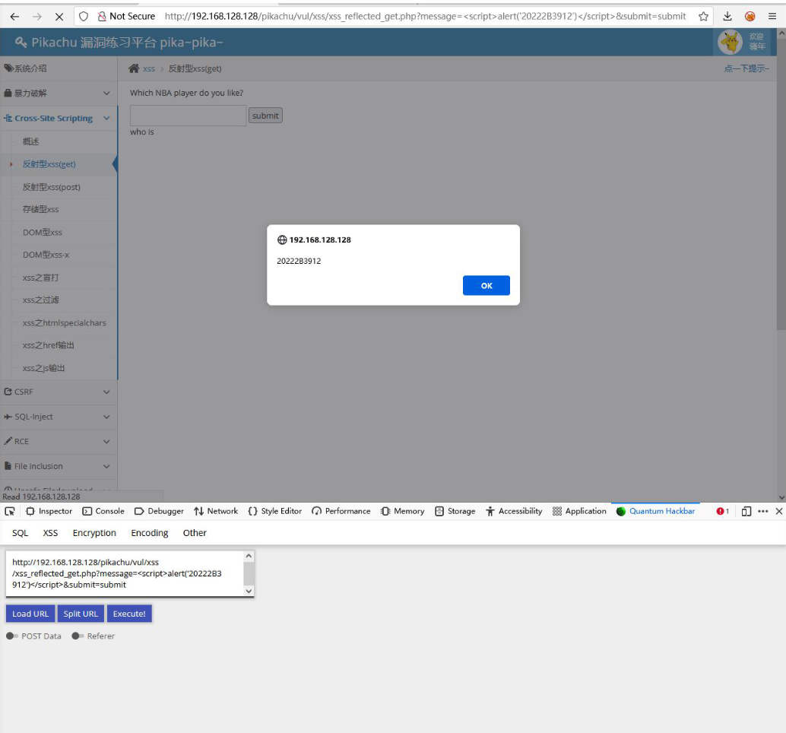786x733 pixels.
Task: Click the home icon in the breadcrumb
Action: click(133, 68)
